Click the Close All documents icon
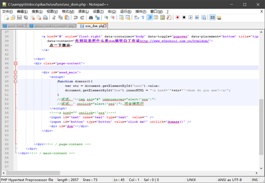Screen dimensions: 265x183 click(39, 18)
